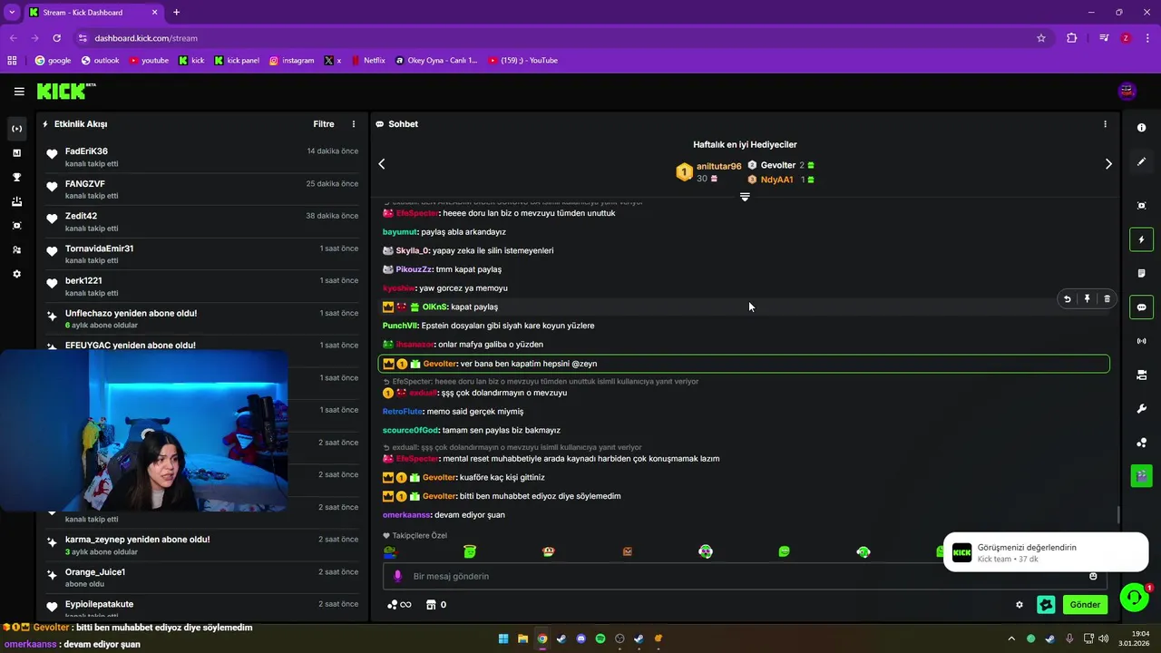Click the Orange_Juice1 subscriber entry
Screen dimensions: 1161x653
tap(203, 578)
